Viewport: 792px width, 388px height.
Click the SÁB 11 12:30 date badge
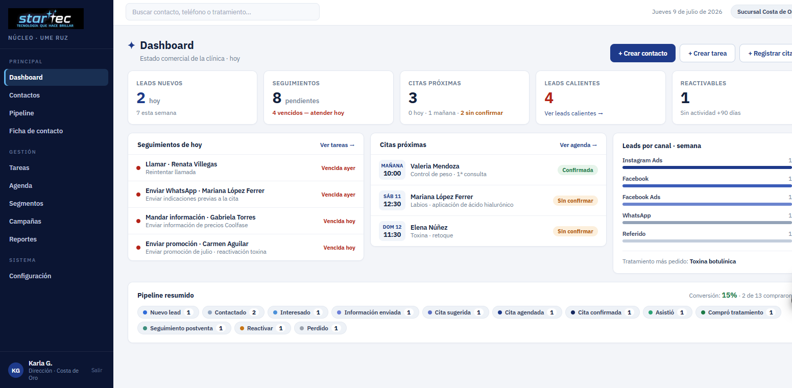coord(392,201)
